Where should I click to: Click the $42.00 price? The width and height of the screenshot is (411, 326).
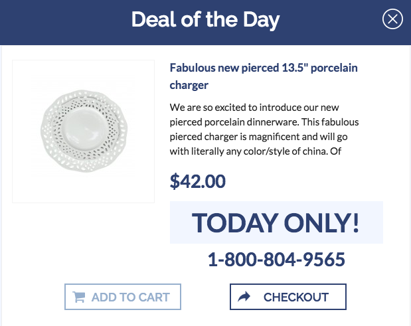198,181
